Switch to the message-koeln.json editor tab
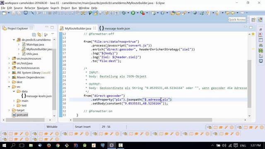 115,29
